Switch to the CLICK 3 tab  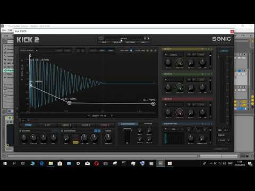pos(105,125)
